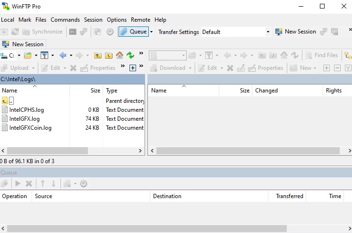Viewport: 352px width, 233px height.
Task: Go back with blue left arrow
Action: coord(63,55)
